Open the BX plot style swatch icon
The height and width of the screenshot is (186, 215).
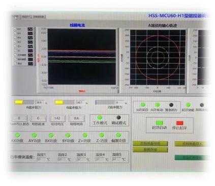(x=30, y=38)
